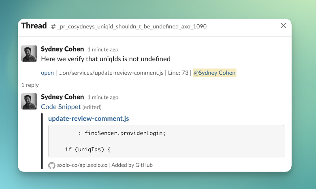Screen dimensions: 316x189
Task: Click the "Line: 73" reference text
Action: click(x=178, y=73)
